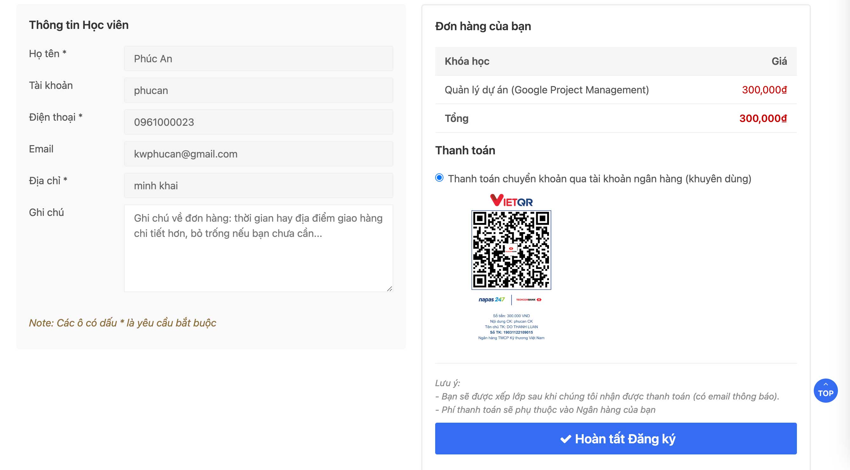This screenshot has height=470, width=850.
Task: Click the Tài khoản field with phucan
Action: tap(258, 90)
